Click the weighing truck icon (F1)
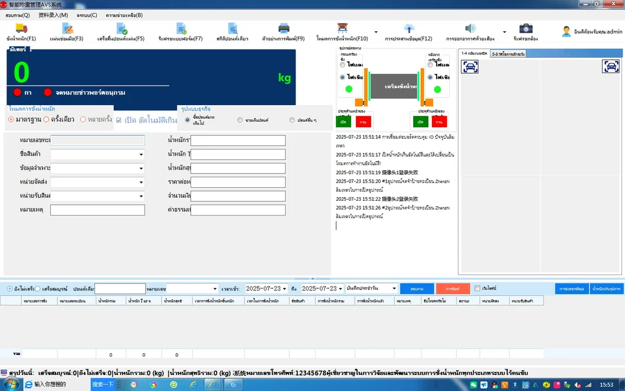Screen dimensions: 625x391 [21, 29]
